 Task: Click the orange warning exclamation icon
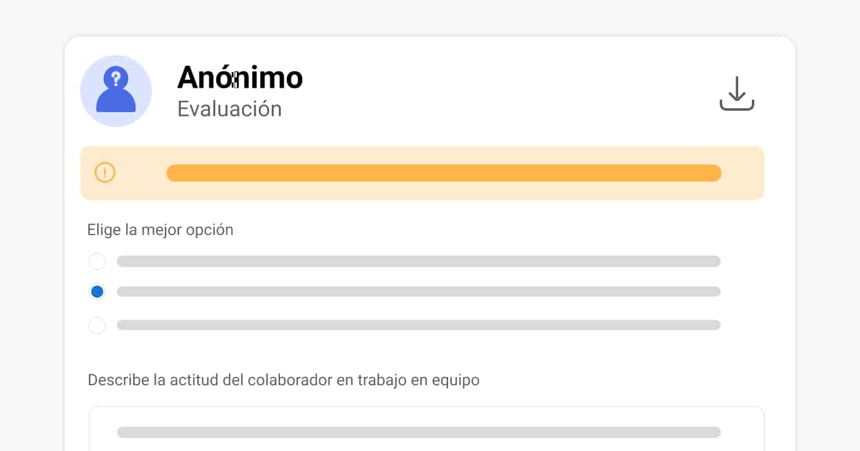coord(105,173)
